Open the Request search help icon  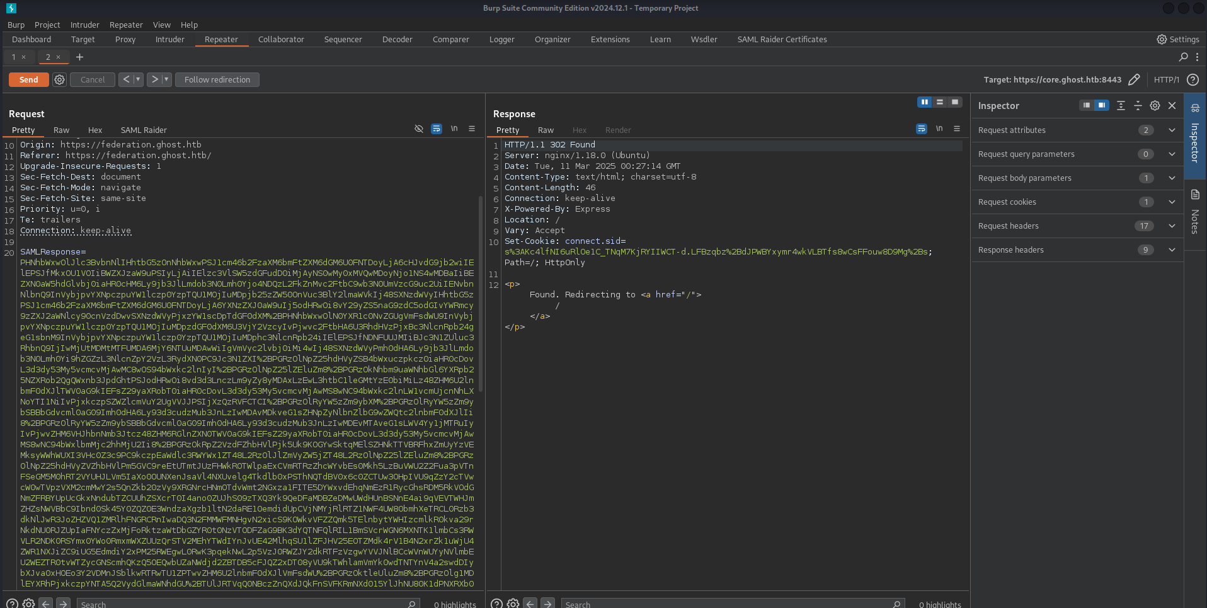[12, 604]
